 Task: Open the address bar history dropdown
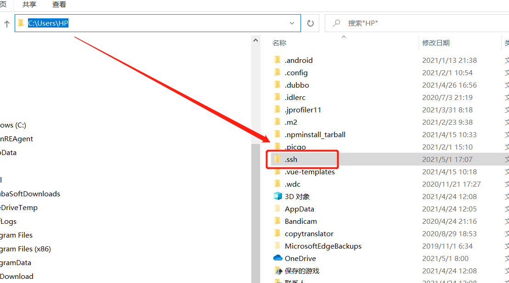coord(292,23)
